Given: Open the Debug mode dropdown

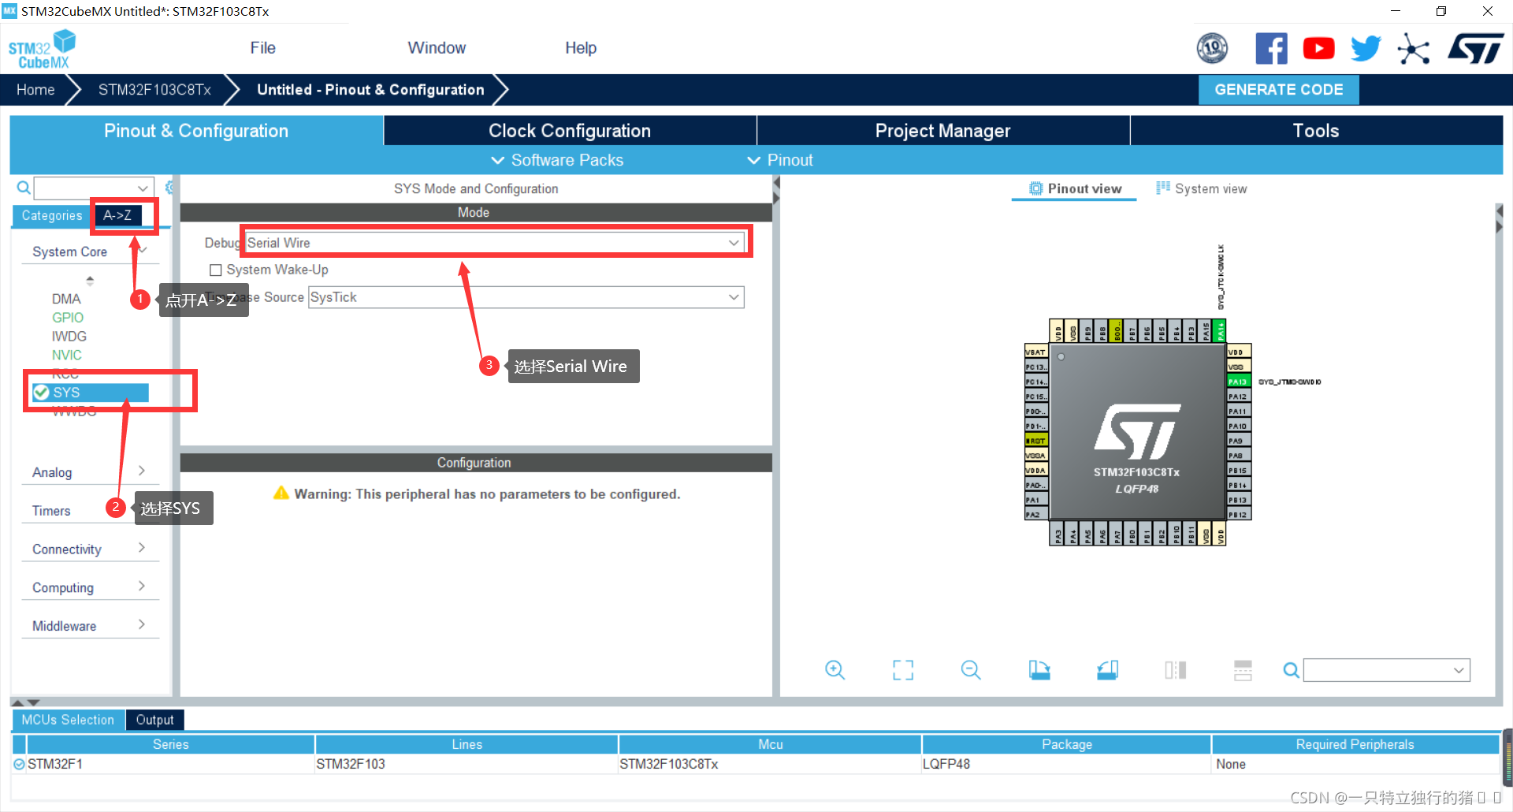Looking at the screenshot, I should point(495,243).
